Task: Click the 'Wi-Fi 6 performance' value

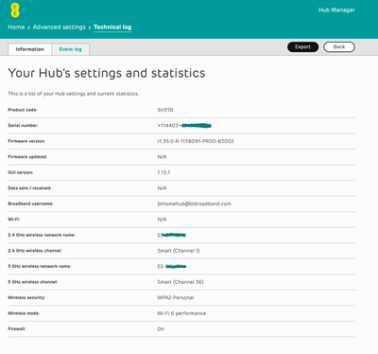Action: [181, 313]
